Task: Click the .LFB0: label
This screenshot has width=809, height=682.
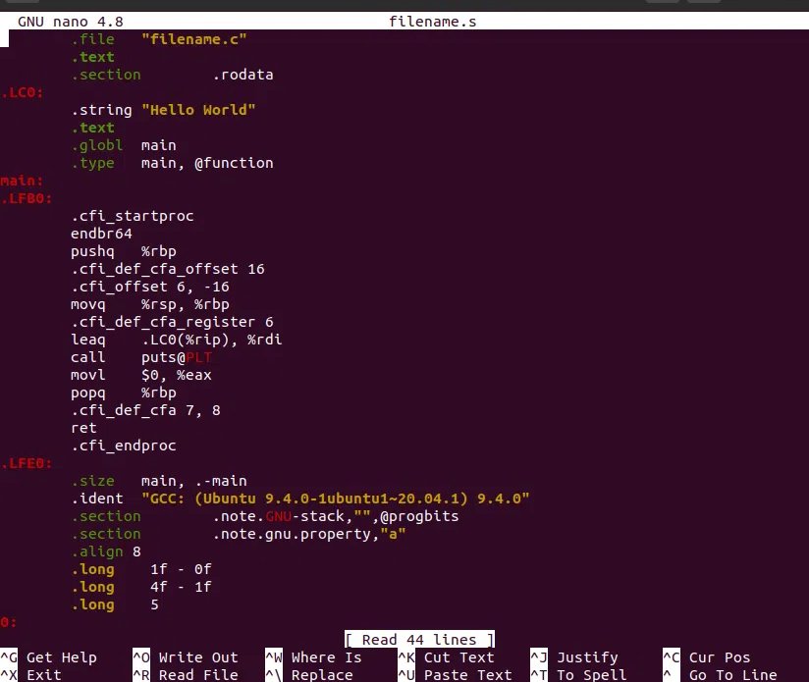Action: [x=27, y=198]
